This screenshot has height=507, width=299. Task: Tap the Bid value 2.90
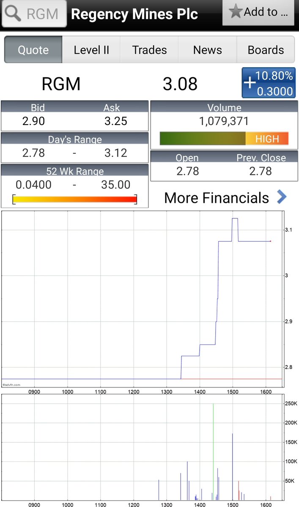[33, 121]
